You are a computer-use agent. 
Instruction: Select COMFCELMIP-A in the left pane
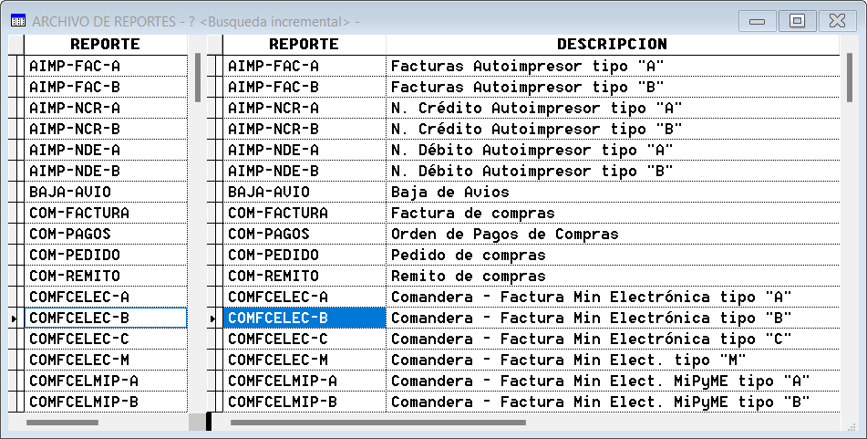pos(106,382)
